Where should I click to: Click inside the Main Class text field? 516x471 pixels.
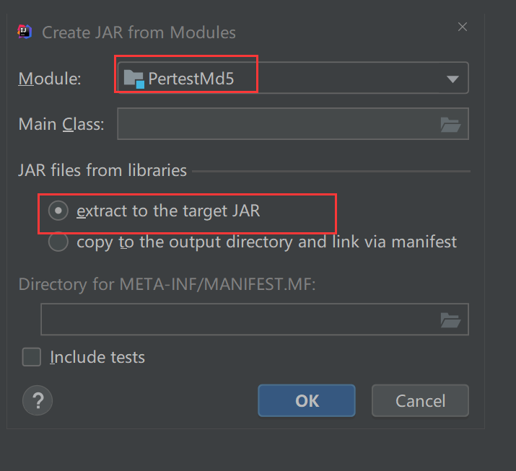[x=278, y=124]
